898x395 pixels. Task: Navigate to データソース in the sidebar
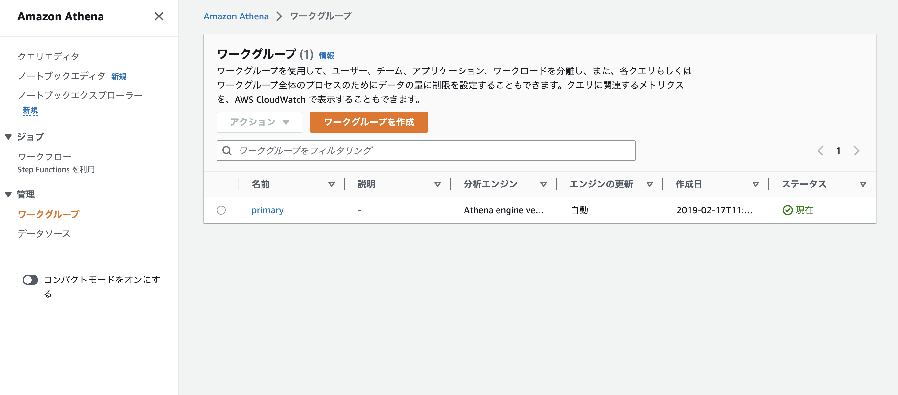coord(45,234)
